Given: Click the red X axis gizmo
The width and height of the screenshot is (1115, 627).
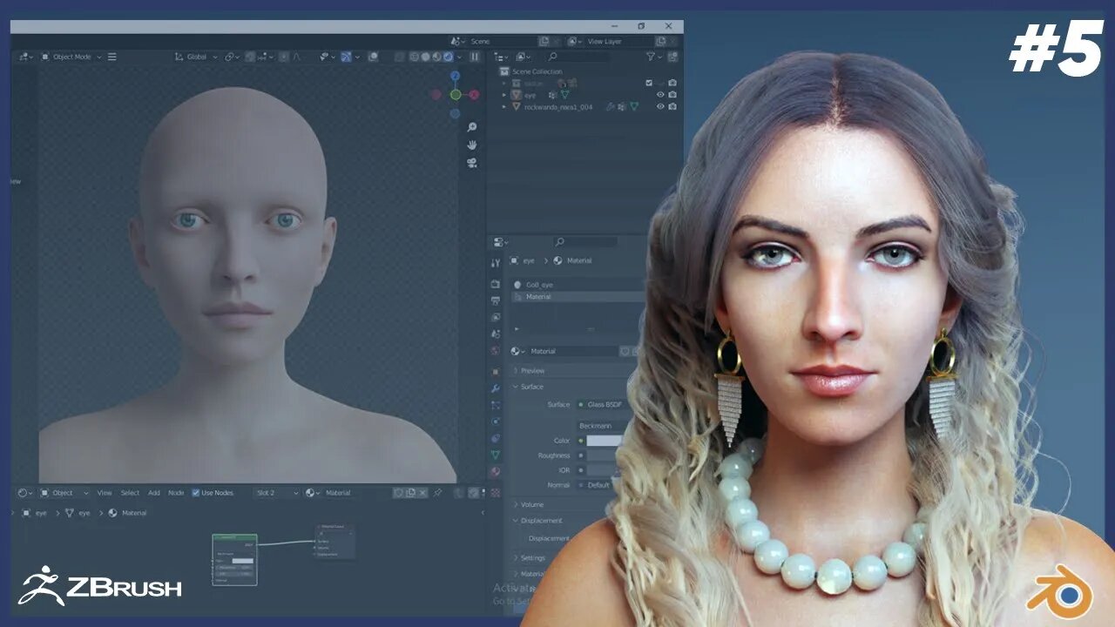Looking at the screenshot, I should tap(474, 94).
